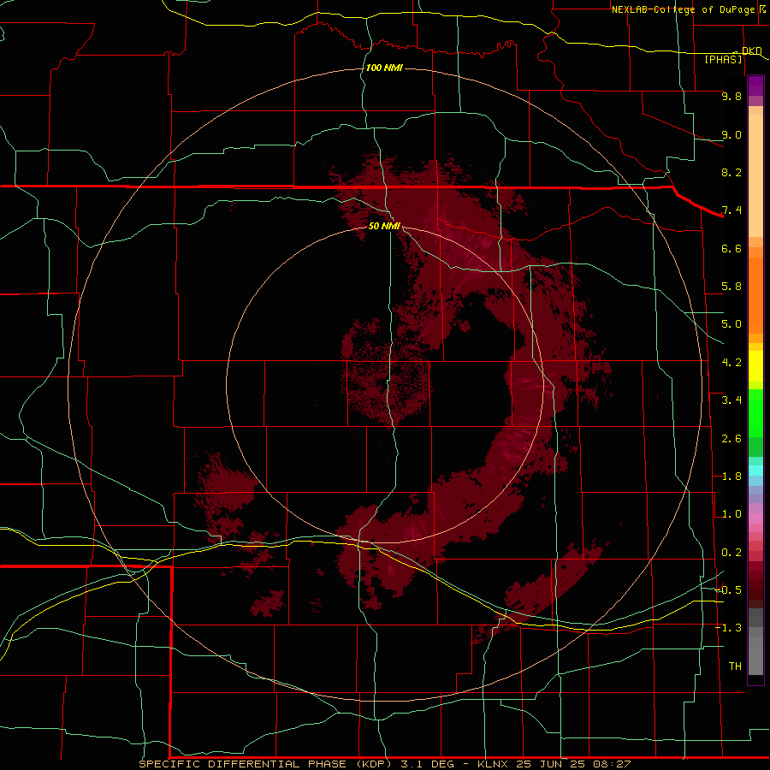Click SPECIFIC DIFFERENTIAL PHASE in the bottom caption

pos(243,764)
